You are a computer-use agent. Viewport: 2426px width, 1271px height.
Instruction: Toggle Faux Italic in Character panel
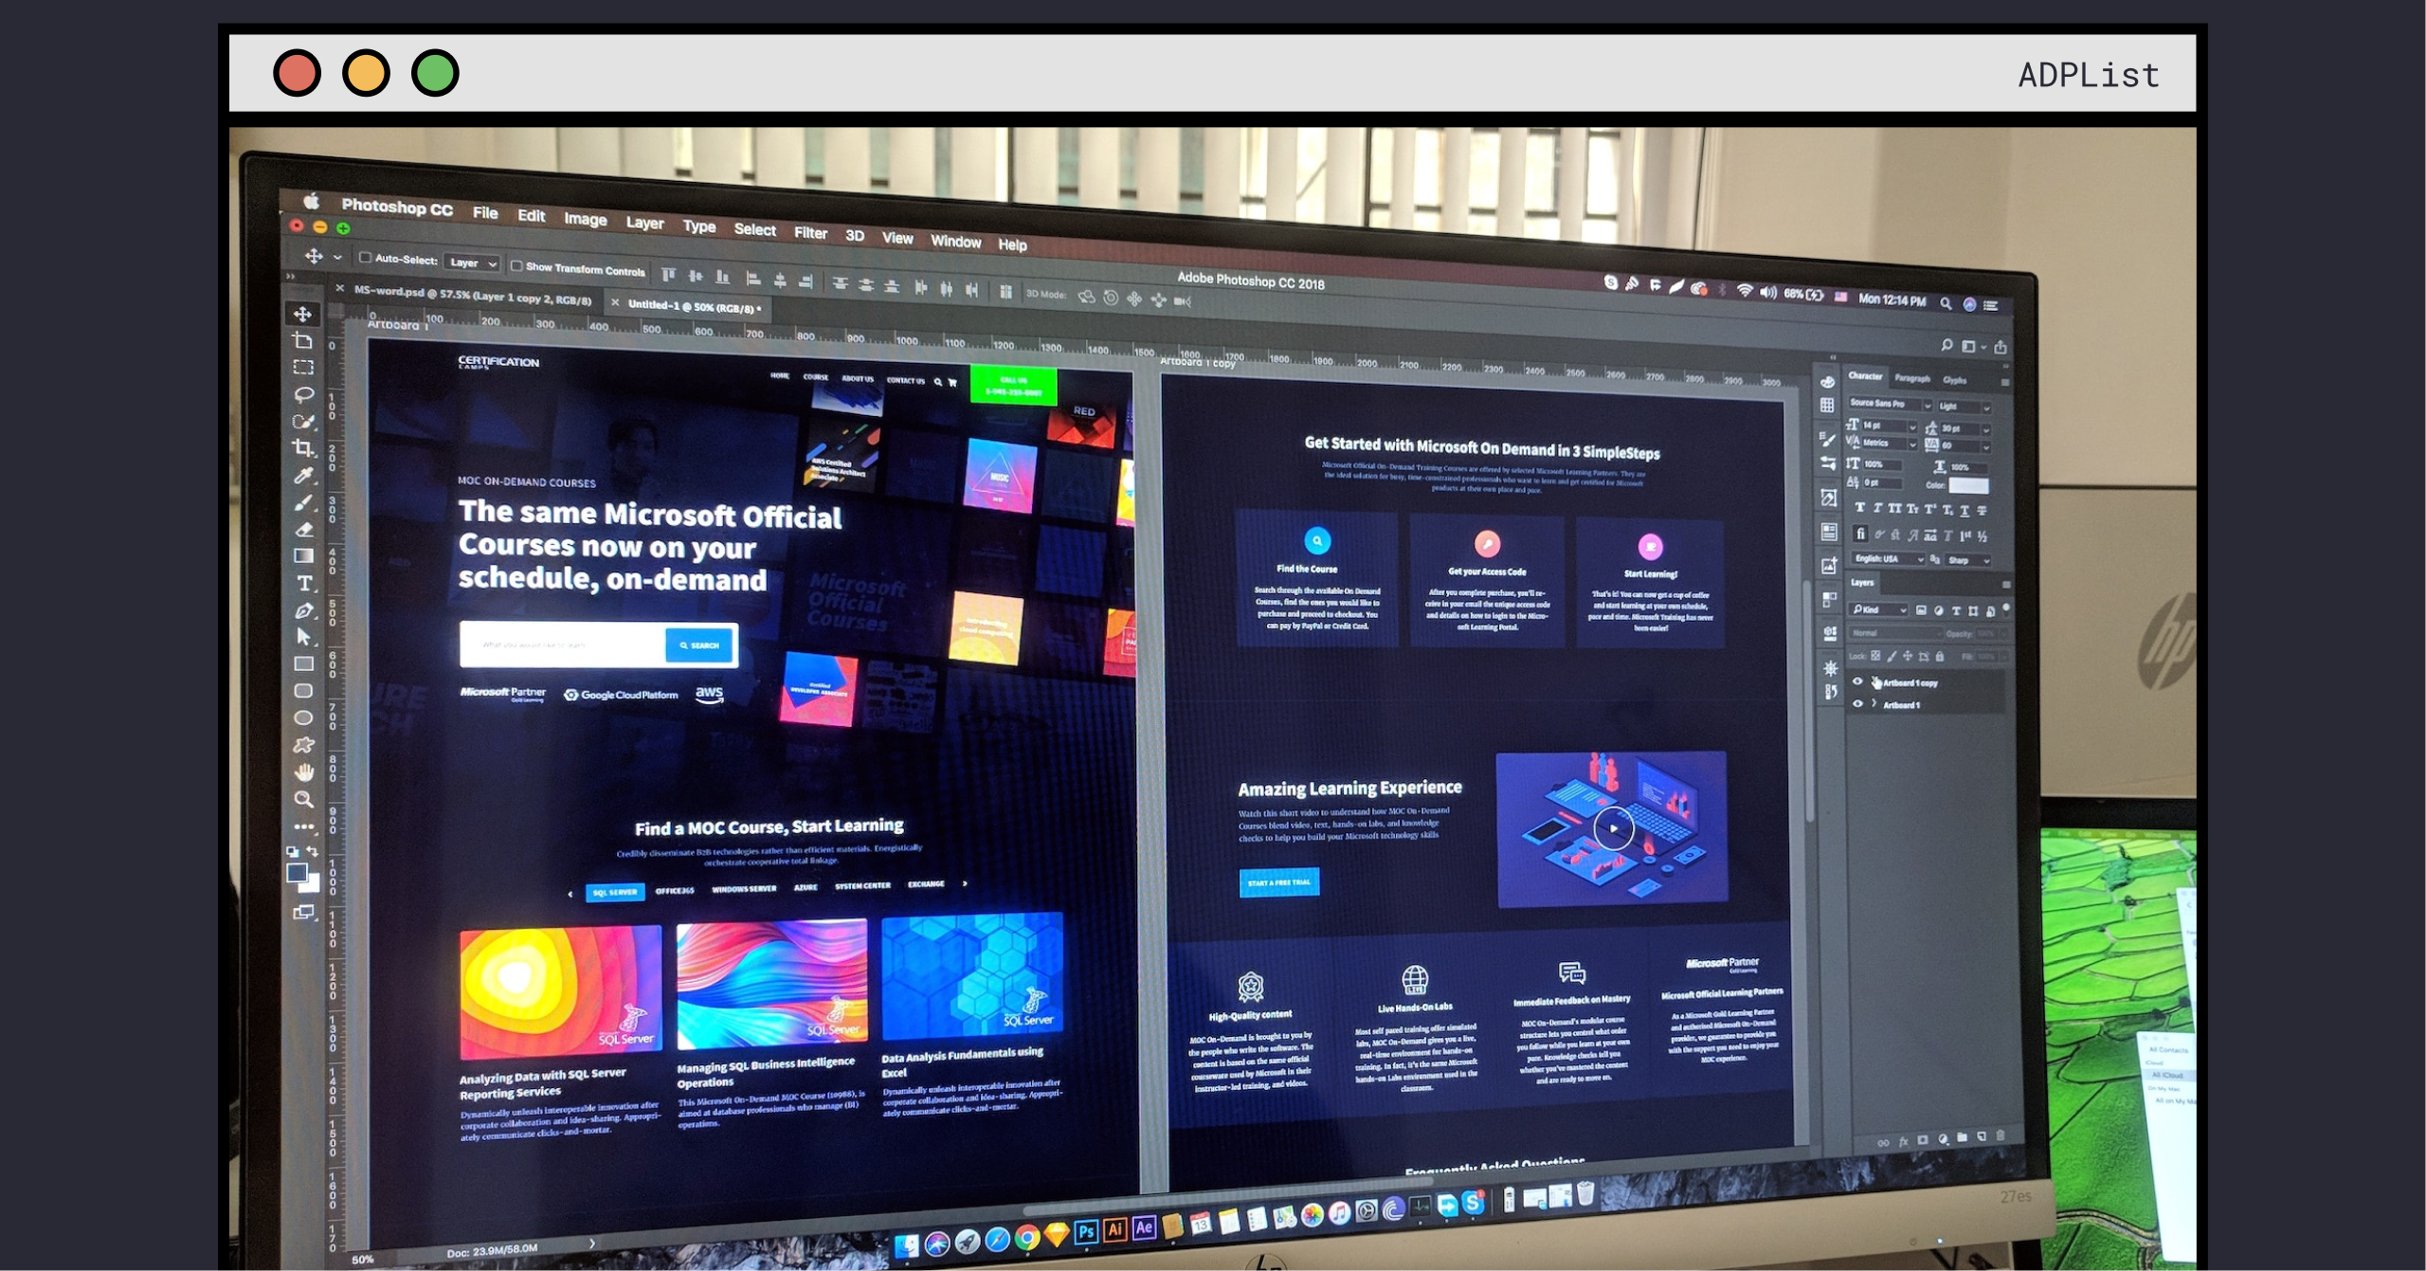pos(1876,508)
